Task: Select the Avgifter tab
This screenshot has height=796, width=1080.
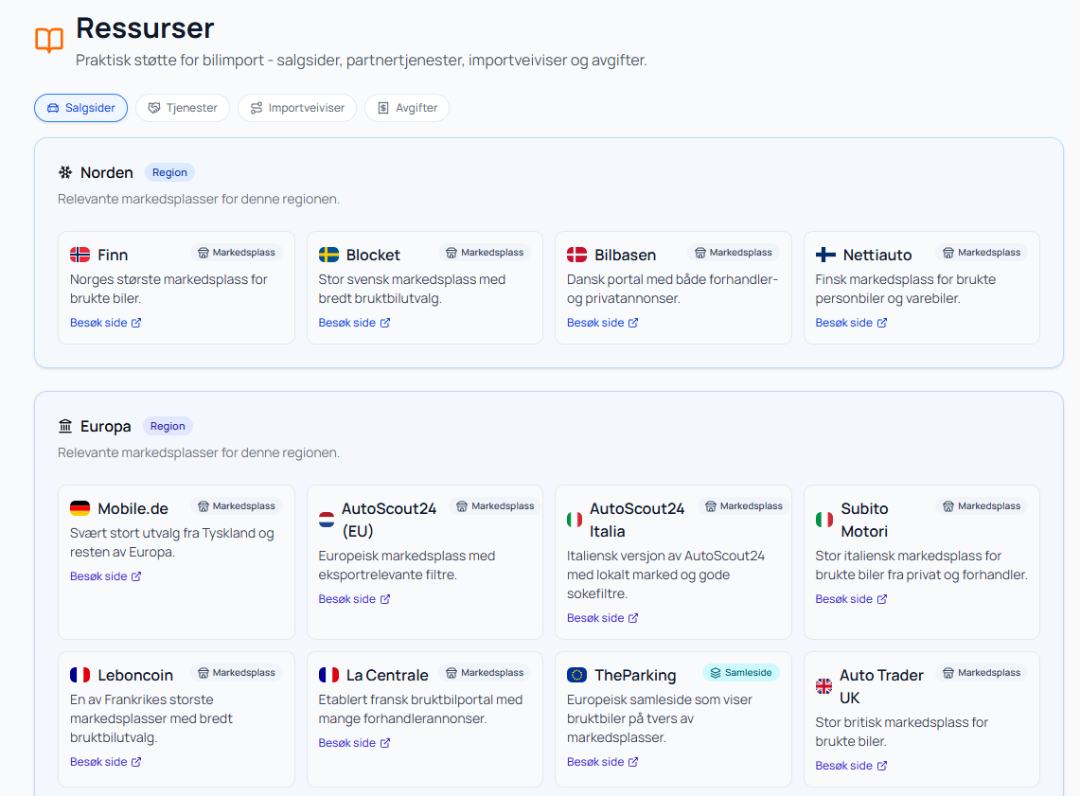Action: click(x=407, y=108)
